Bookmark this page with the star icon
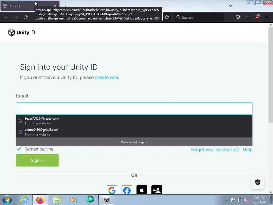Image resolution: width=273 pixels, height=205 pixels. [167, 17]
